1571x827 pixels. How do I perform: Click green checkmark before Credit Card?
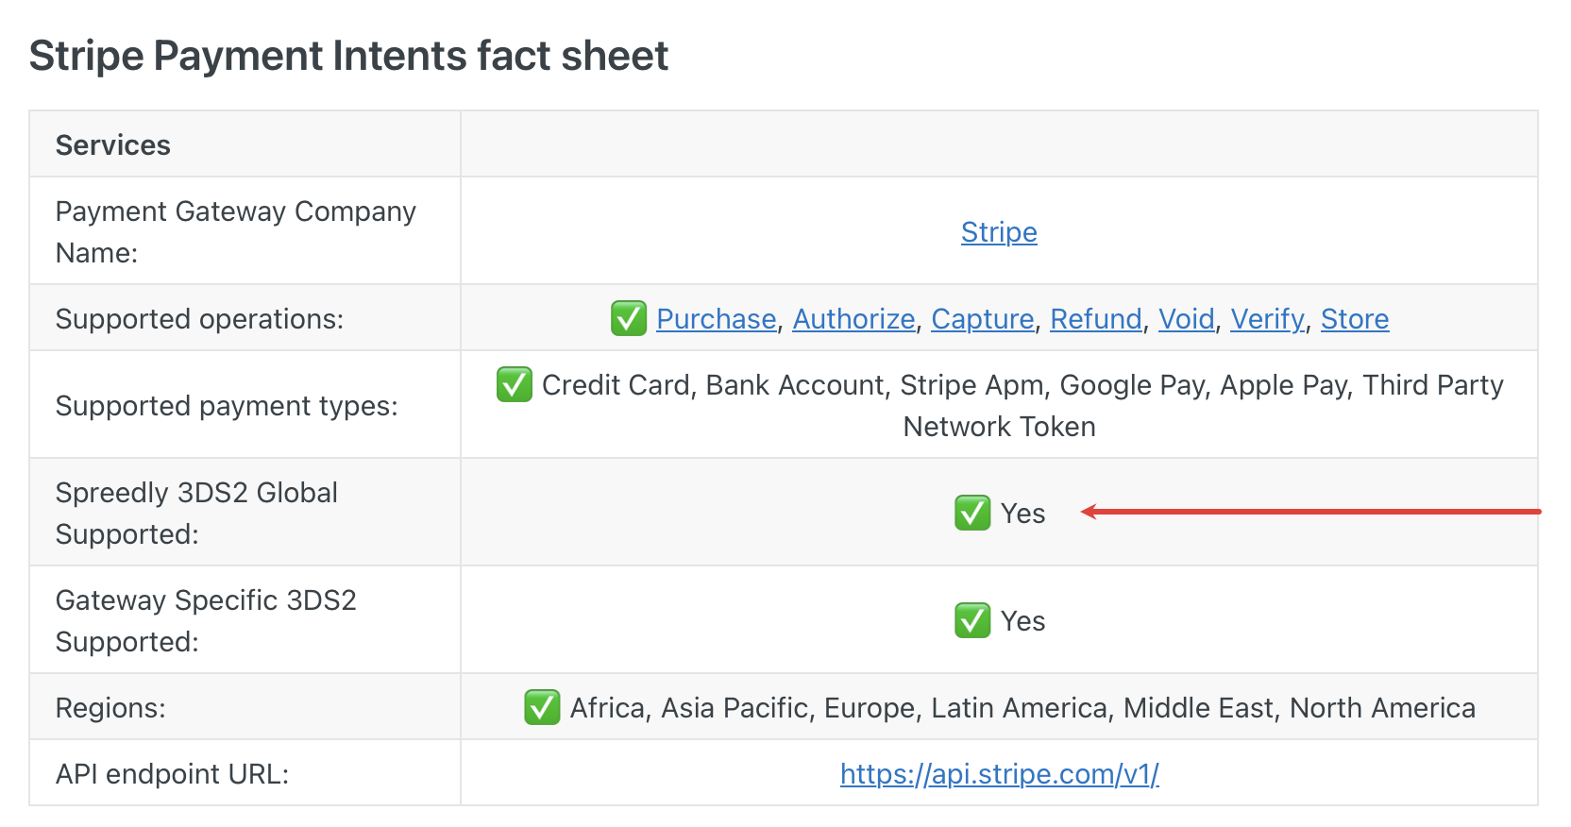[515, 385]
